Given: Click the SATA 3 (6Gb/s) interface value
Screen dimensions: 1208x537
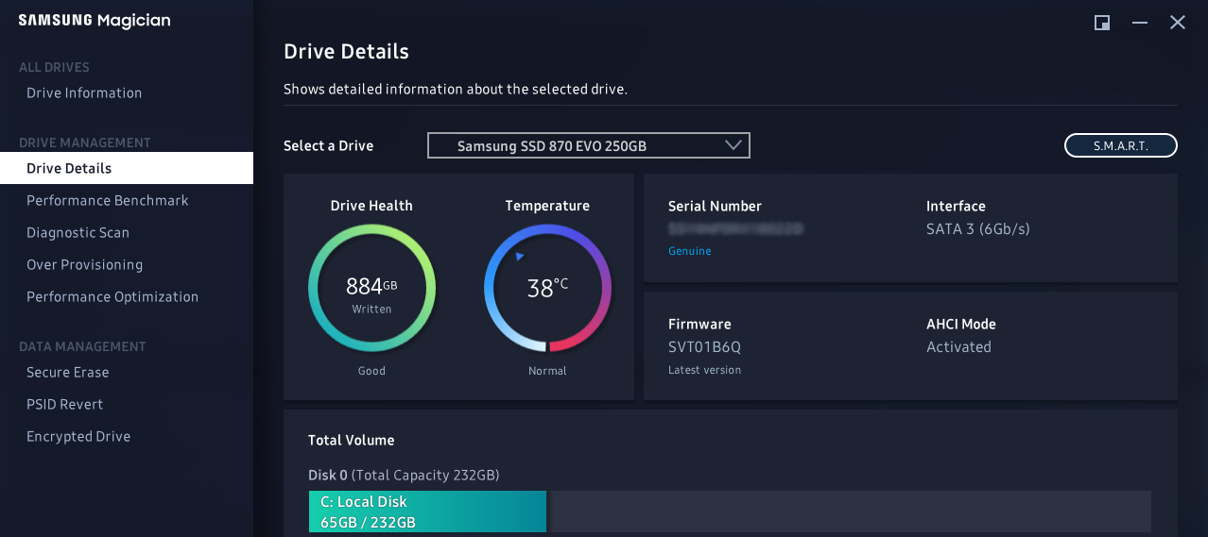Looking at the screenshot, I should click(978, 228).
